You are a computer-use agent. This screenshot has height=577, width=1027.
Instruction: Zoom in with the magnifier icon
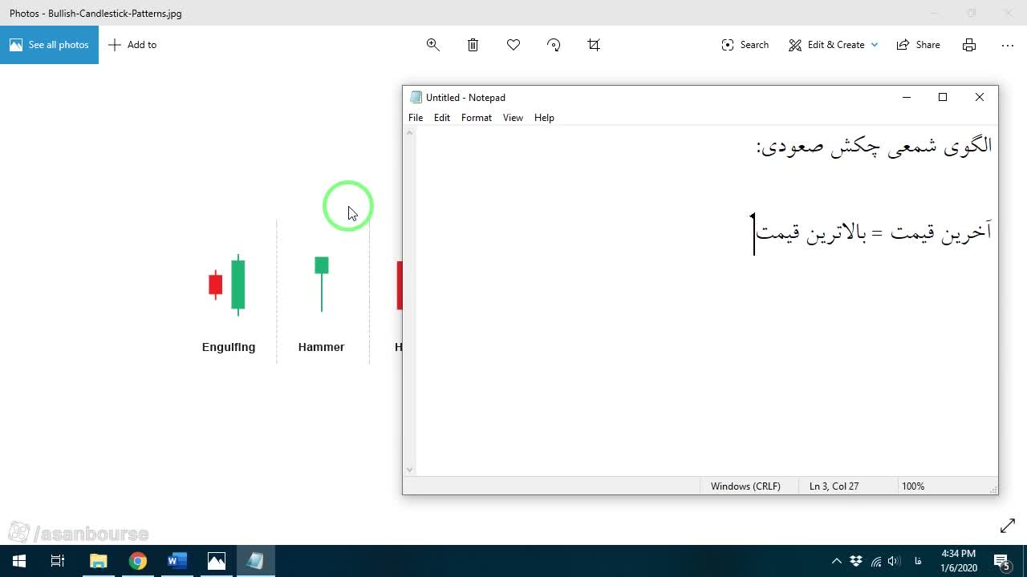coord(432,45)
